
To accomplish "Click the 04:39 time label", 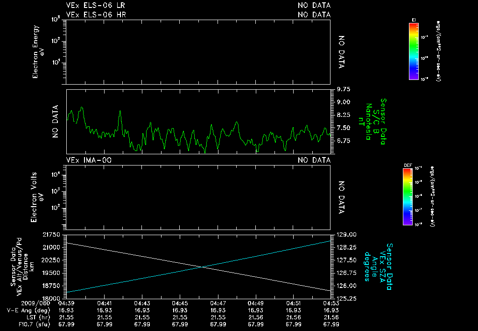I will (x=66, y=303).
